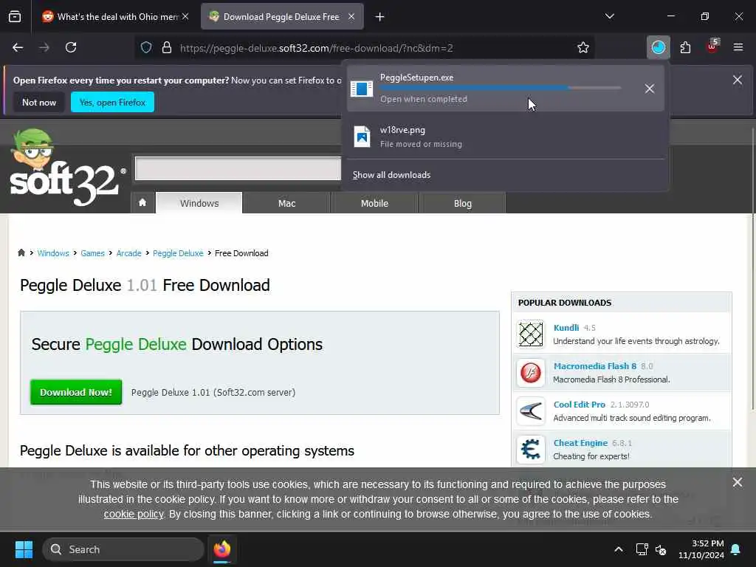
Task: Close the Download Peggle Deluxe tab
Action: point(351,16)
